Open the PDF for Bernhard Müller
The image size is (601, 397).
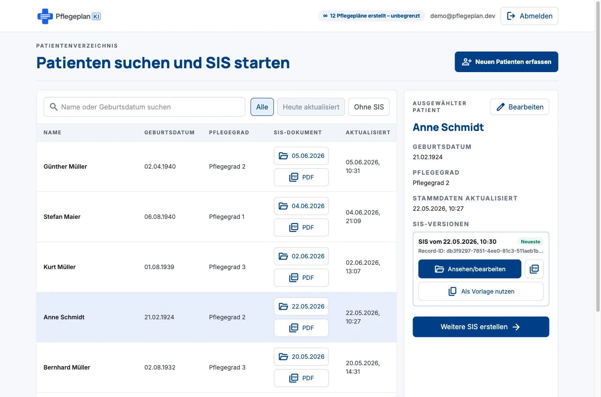[301, 378]
